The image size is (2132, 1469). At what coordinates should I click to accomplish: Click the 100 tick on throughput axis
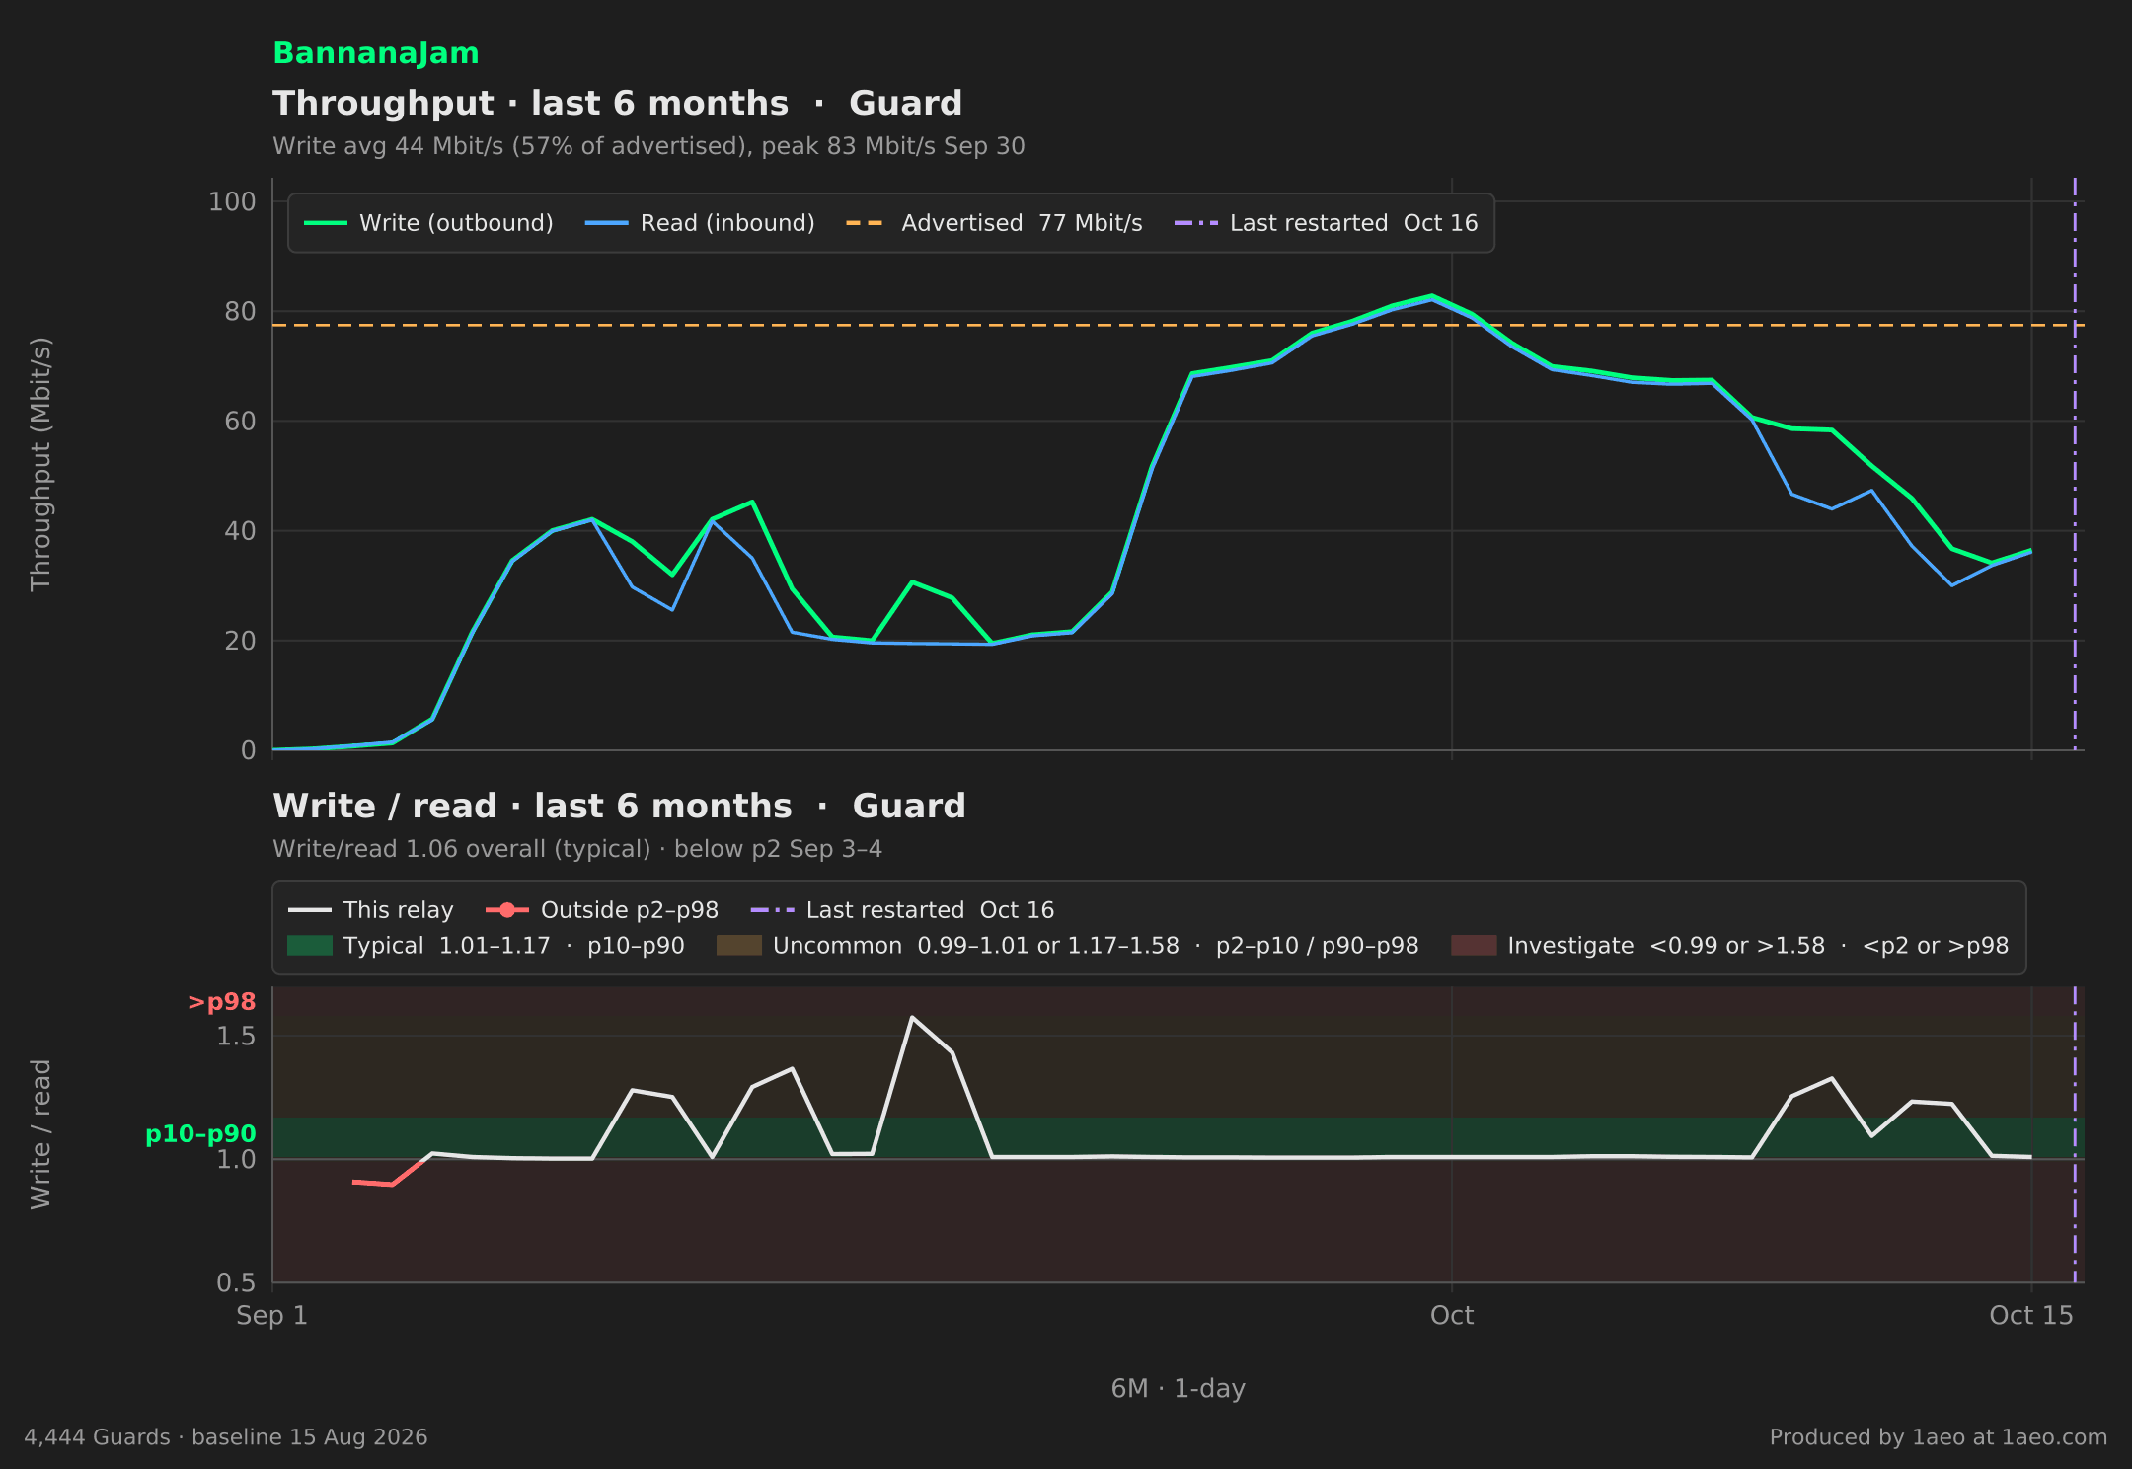coord(232,201)
